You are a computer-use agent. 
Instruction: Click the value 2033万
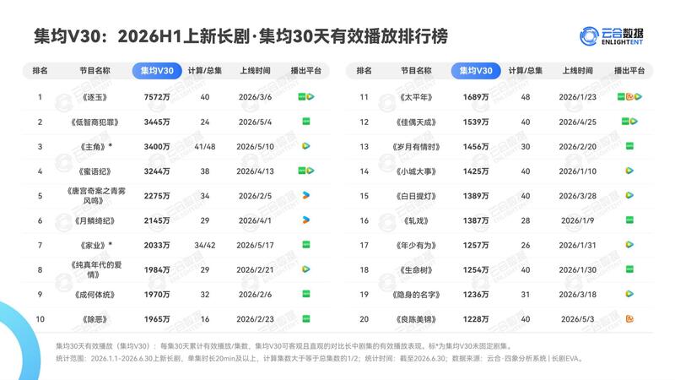coord(157,245)
